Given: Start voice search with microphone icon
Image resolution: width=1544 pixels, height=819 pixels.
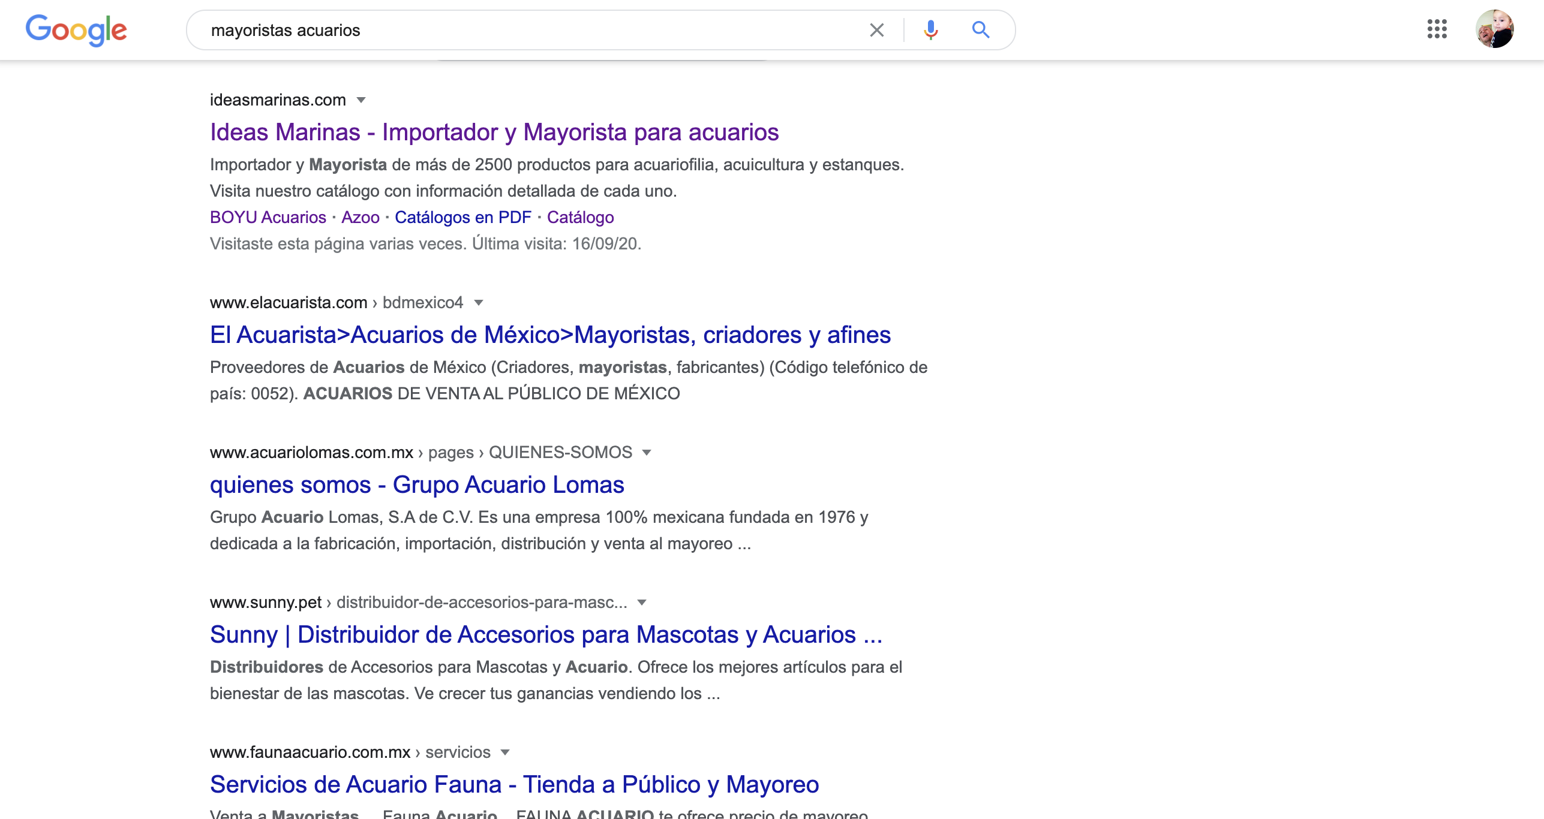Looking at the screenshot, I should pyautogui.click(x=931, y=30).
